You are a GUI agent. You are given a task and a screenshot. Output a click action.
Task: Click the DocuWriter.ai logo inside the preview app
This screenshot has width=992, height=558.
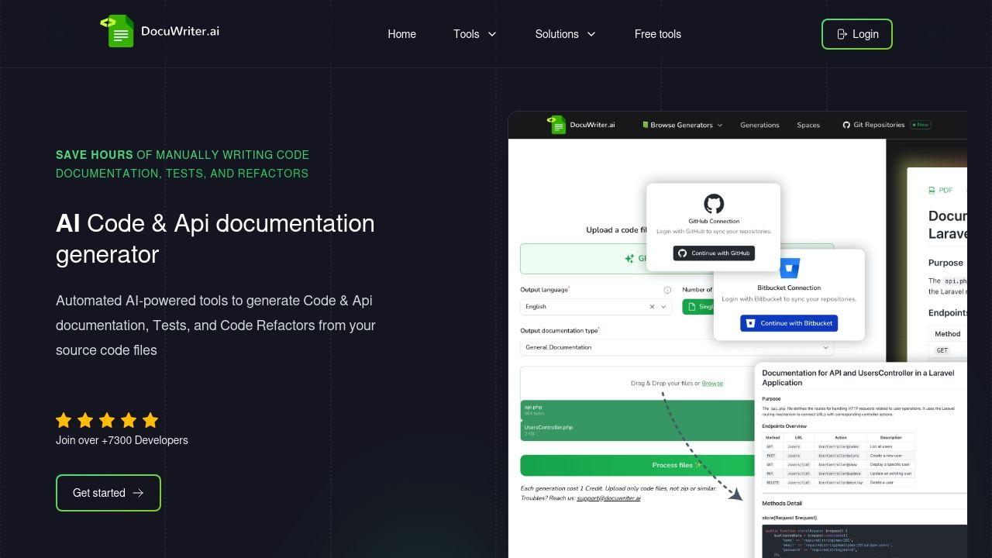pyautogui.click(x=580, y=125)
